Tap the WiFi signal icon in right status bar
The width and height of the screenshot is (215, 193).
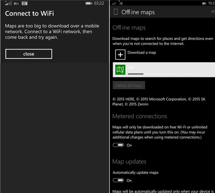pyautogui.click(x=121, y=3)
